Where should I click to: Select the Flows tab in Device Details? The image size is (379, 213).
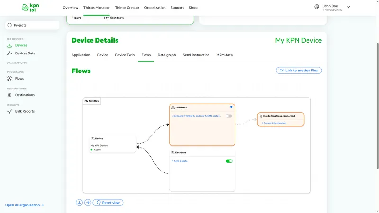click(x=146, y=55)
